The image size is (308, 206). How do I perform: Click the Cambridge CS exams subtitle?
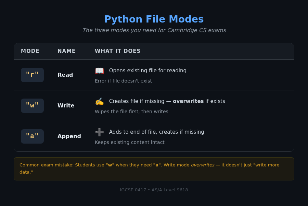[x=154, y=30]
